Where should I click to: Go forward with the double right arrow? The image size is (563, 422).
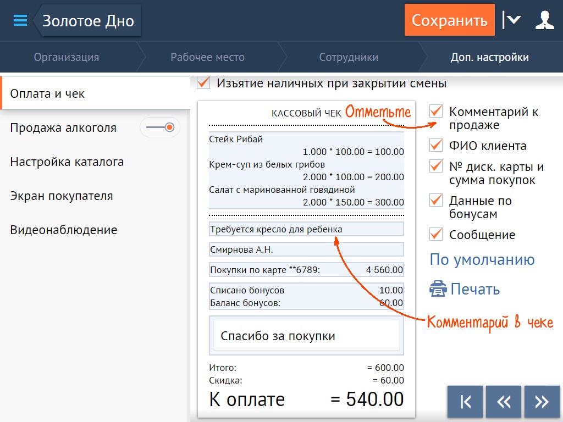click(542, 402)
